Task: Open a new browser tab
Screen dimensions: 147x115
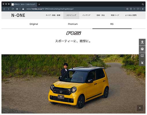Action: pyautogui.click(x=39, y=5)
